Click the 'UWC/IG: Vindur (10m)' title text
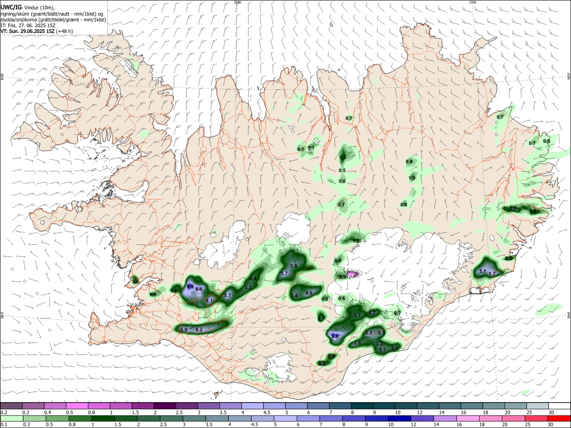Viewport: 571px width, 428px height. coord(28,8)
